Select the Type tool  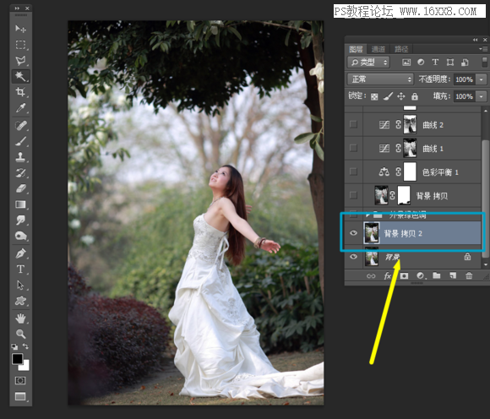pyautogui.click(x=20, y=269)
